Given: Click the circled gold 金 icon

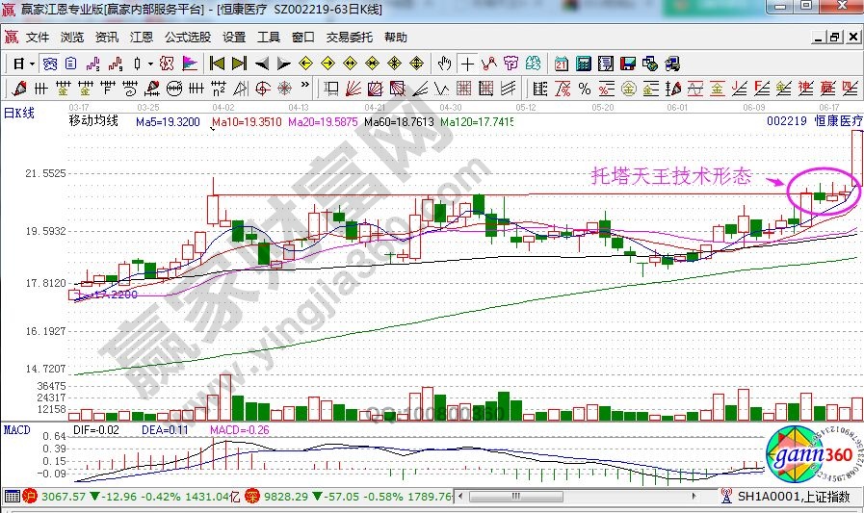Looking at the screenshot, I should click(x=629, y=89).
